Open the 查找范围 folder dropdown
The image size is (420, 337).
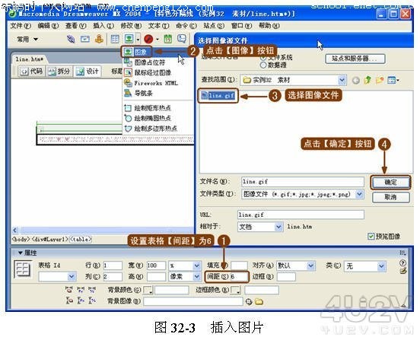pos(342,80)
